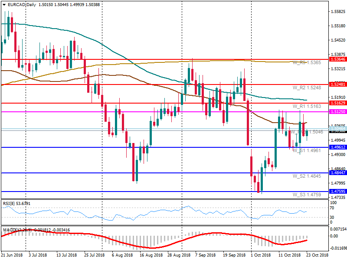347x260 pixels.
Task: Click the light blue 1.50464 price tag
Action: pos(337,129)
